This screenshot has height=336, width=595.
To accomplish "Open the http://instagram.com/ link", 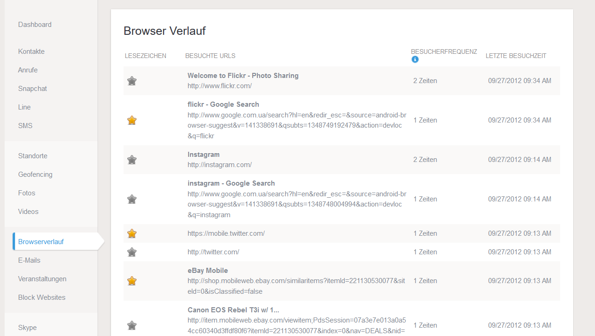I will [x=219, y=165].
